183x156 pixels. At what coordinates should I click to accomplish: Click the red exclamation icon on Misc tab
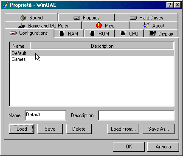pos(99,25)
